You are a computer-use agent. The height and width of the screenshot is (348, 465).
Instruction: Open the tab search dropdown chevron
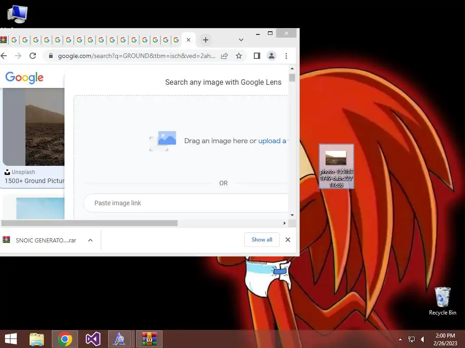241,40
